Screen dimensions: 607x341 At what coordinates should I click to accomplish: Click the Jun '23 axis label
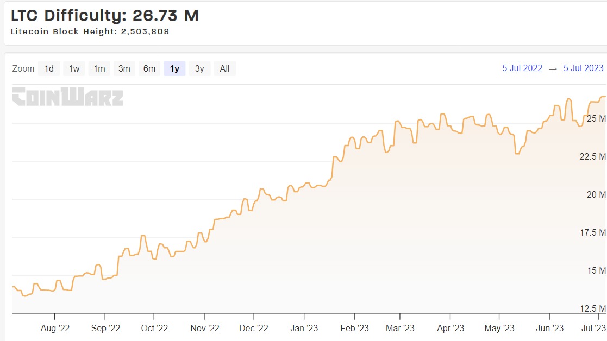(550, 329)
